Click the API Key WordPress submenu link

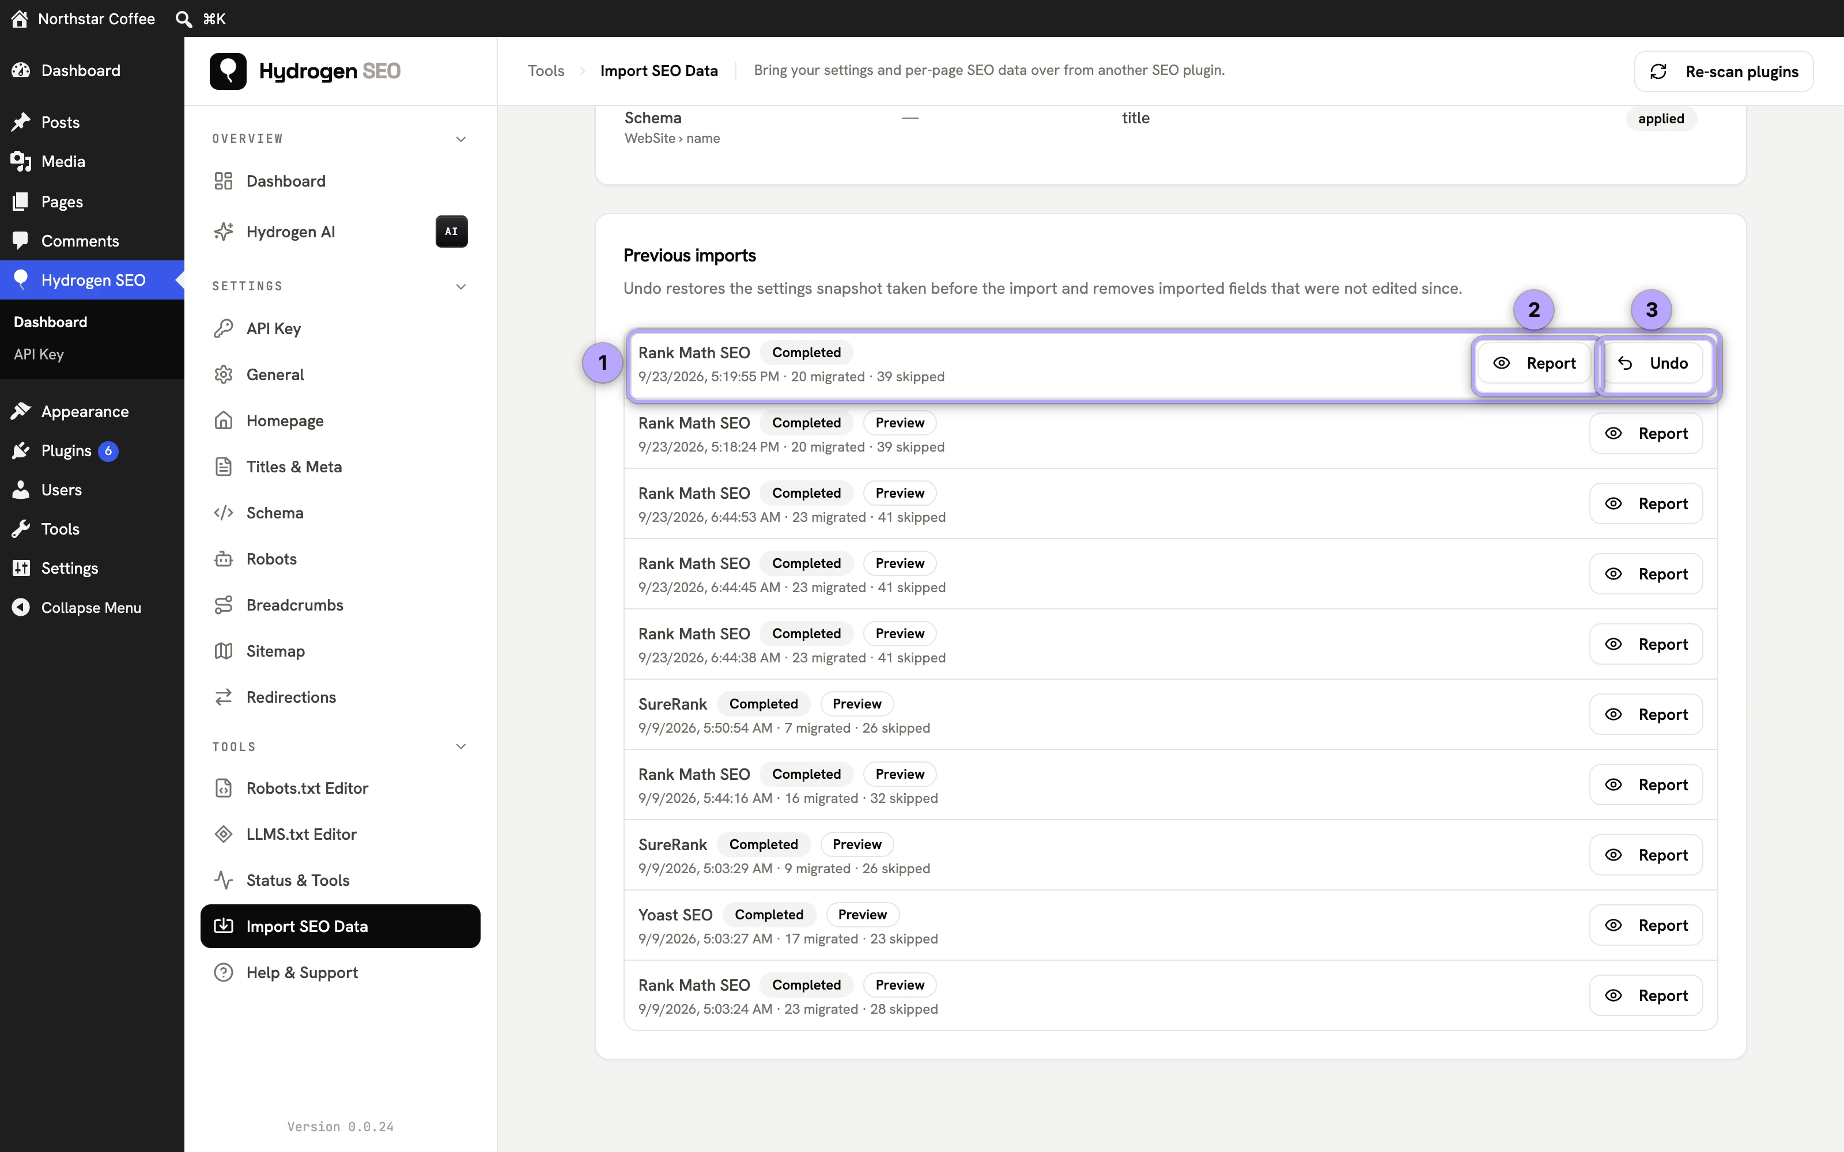(39, 354)
